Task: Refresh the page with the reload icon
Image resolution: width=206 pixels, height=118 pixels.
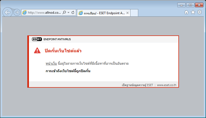Action: [x=73, y=13]
